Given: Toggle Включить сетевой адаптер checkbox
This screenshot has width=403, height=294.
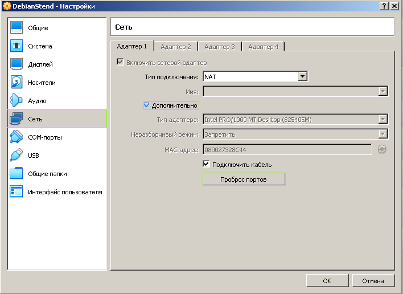Looking at the screenshot, I should [120, 62].
